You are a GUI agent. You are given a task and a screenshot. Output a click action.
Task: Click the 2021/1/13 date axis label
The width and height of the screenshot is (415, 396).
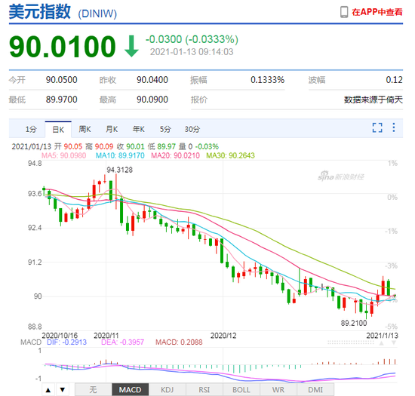pyautogui.click(x=383, y=336)
